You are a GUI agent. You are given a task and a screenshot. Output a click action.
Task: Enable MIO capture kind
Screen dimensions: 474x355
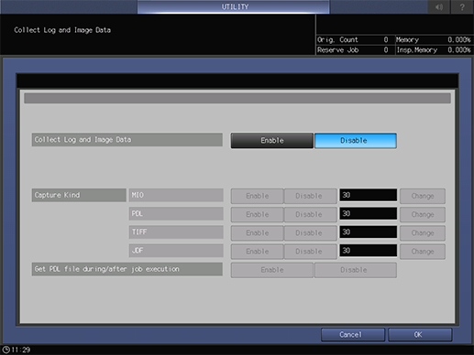coord(257,196)
